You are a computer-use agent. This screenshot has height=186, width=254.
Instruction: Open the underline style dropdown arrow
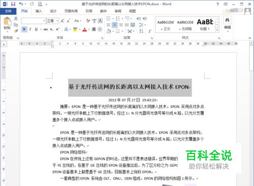[41, 29]
